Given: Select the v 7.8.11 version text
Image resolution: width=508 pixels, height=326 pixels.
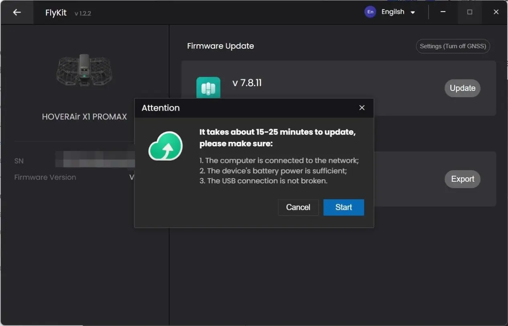Looking at the screenshot, I should 247,83.
